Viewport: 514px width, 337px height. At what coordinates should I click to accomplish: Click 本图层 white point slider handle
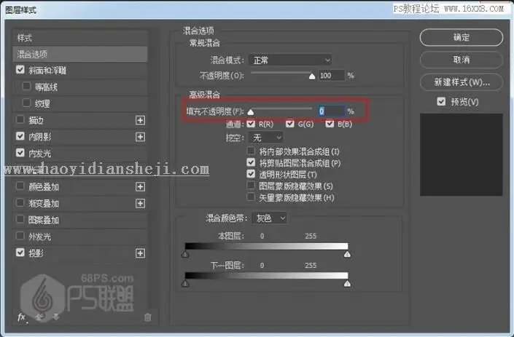coord(348,254)
